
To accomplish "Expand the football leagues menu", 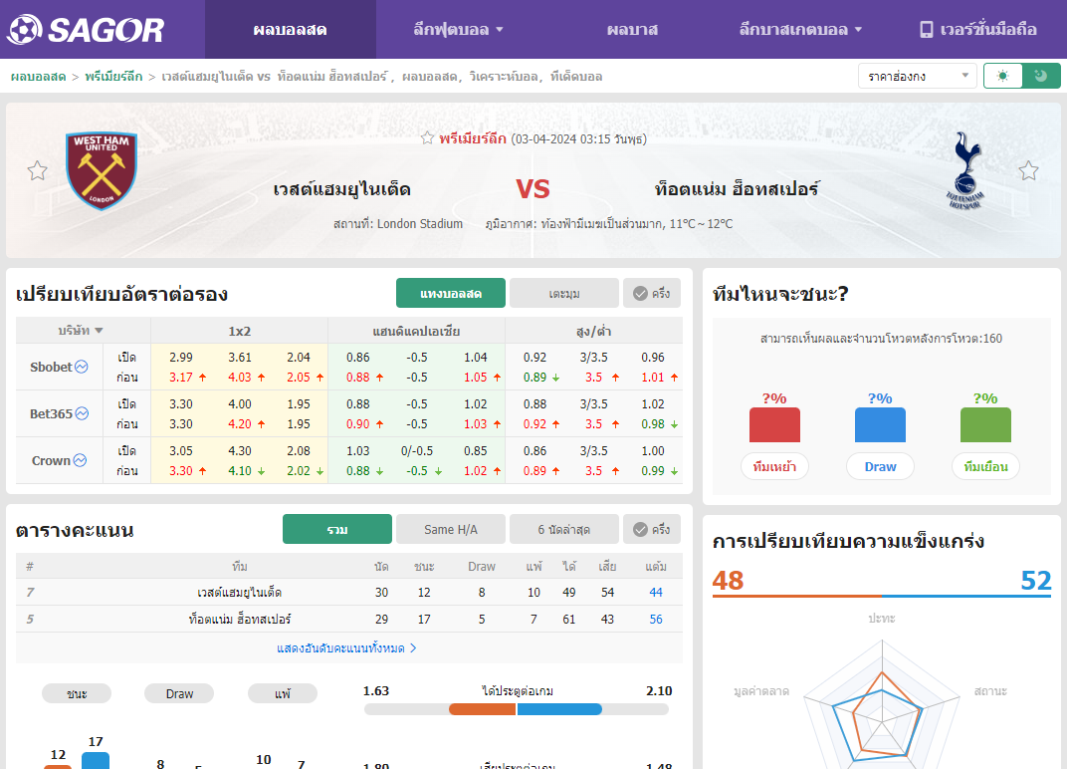I will click(x=458, y=29).
